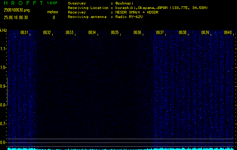237x150 pixels.
Task: Click the Receiving antenna label
Action: coord(87,17)
